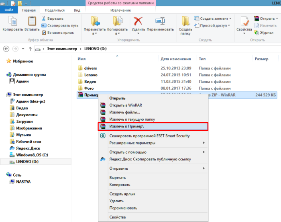The width and height of the screenshot is (281, 222).
Task: Click the Вырезать scissors icon
Action: point(44,18)
